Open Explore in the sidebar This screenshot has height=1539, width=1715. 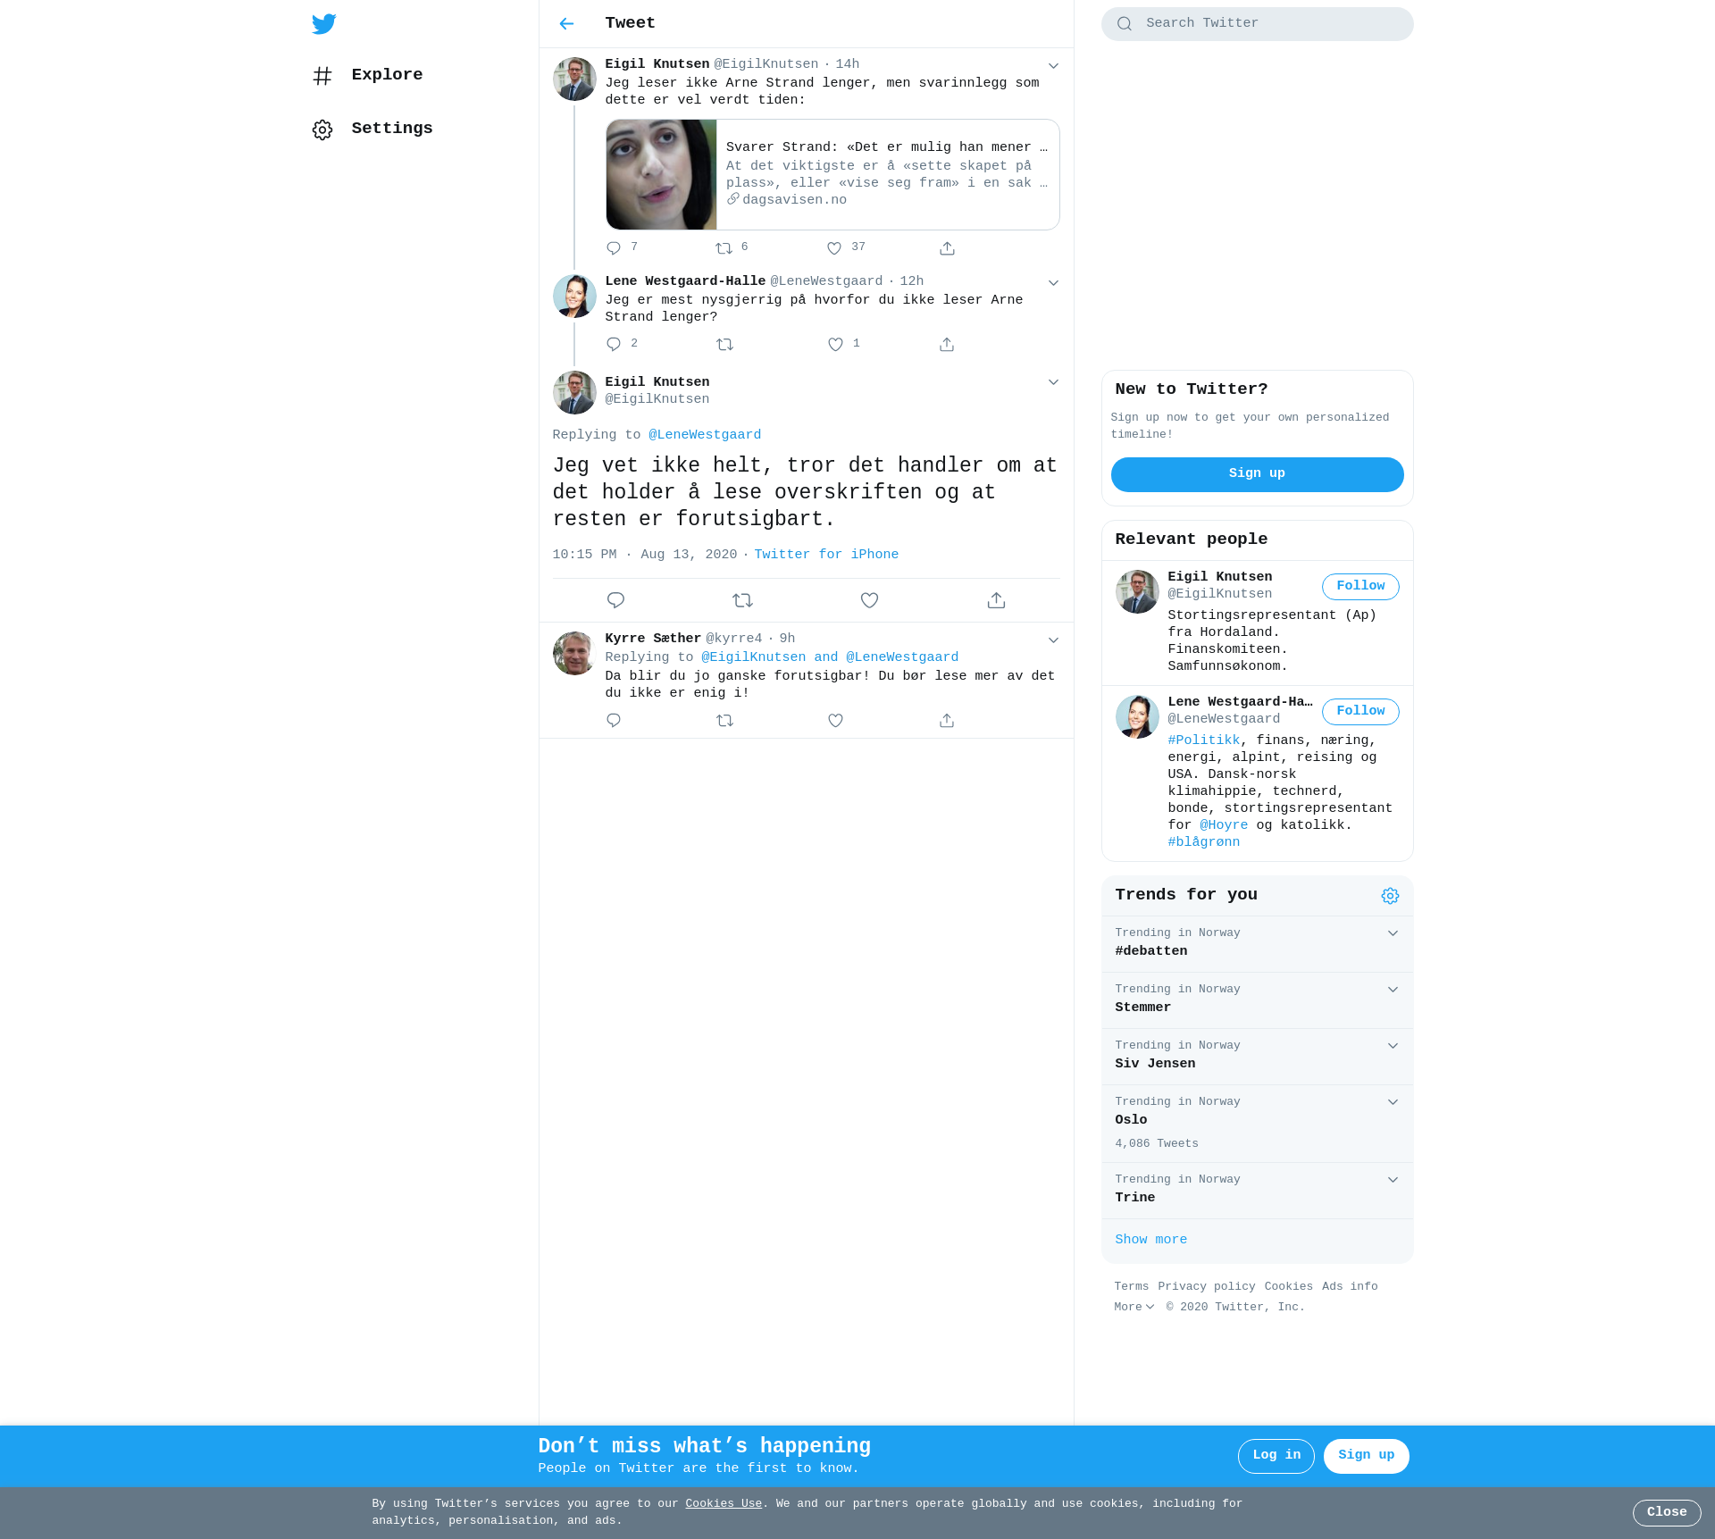click(386, 75)
